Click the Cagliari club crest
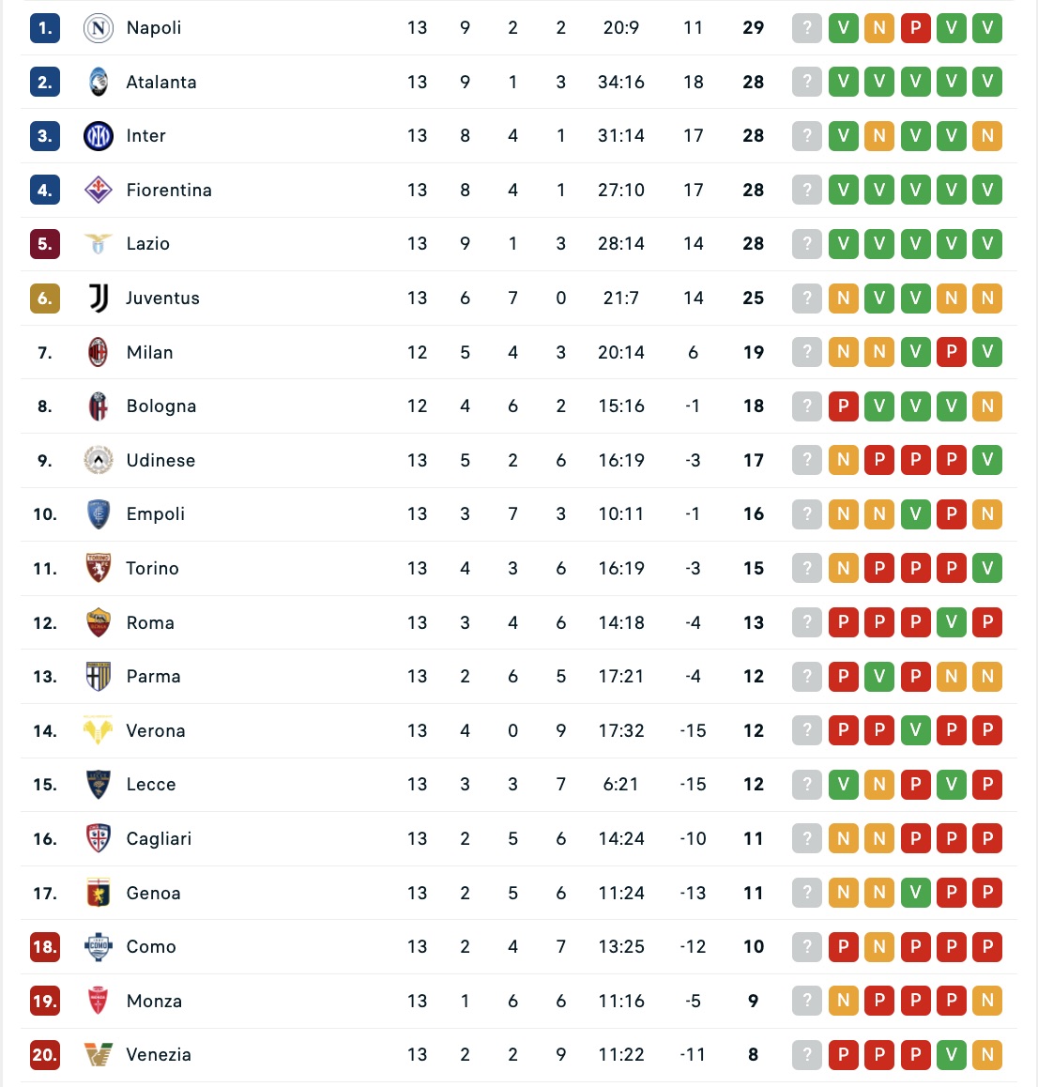This screenshot has width=1038, height=1087. pos(99,838)
